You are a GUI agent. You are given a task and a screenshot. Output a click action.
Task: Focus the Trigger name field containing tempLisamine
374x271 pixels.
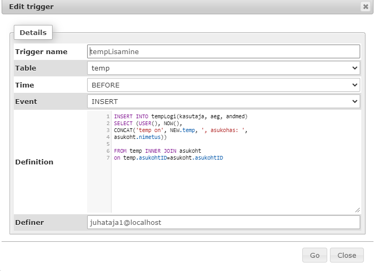(223, 51)
